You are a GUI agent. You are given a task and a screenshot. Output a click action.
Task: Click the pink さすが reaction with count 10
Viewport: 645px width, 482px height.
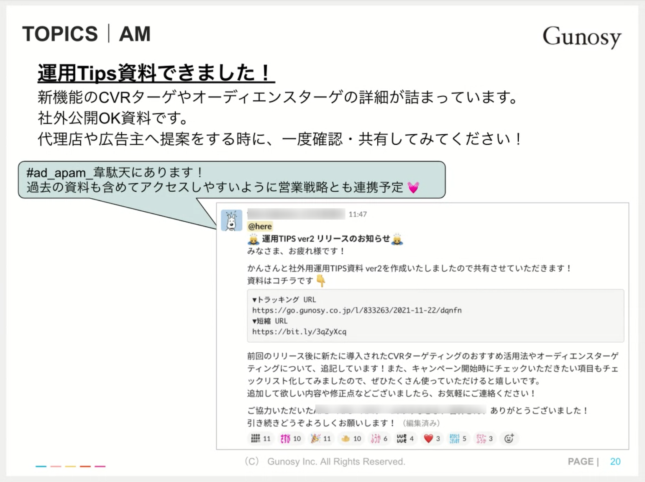pos(290,438)
